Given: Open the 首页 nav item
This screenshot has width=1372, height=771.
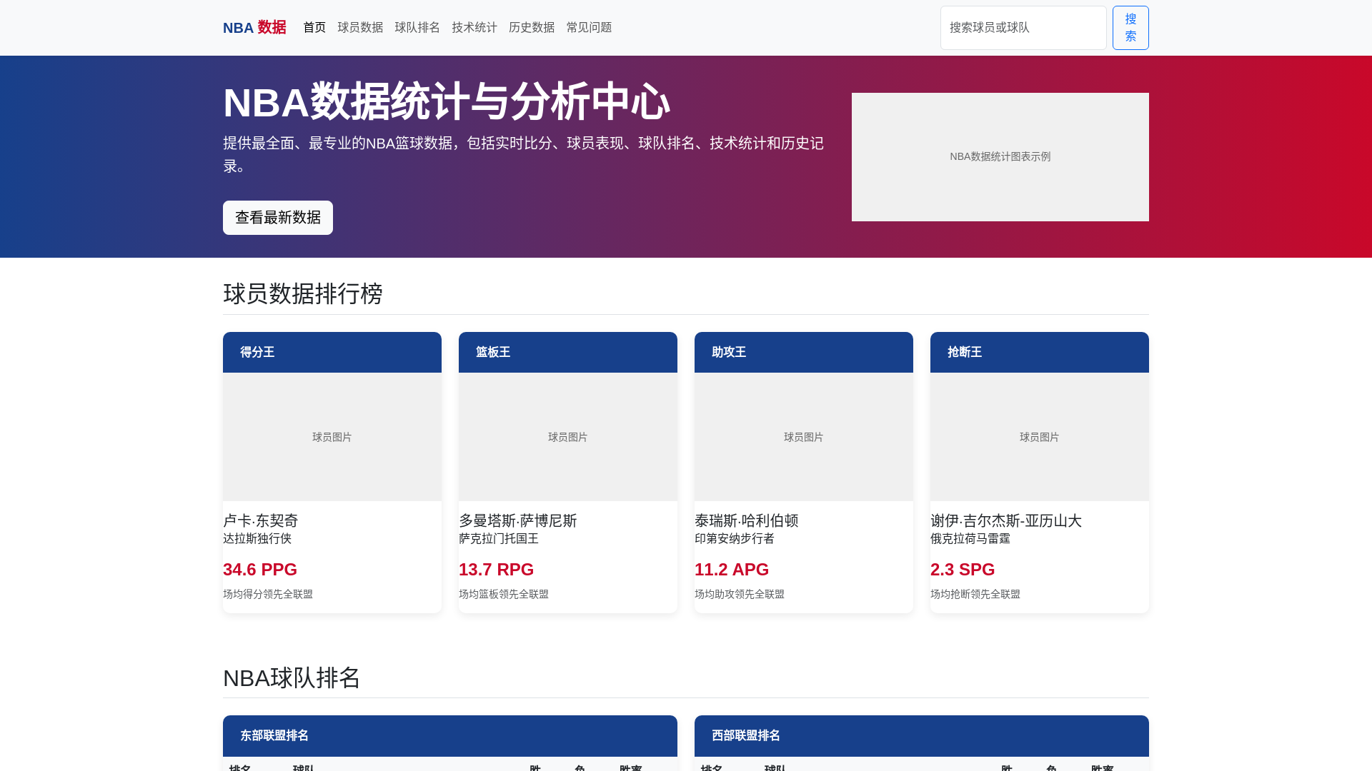Looking at the screenshot, I should click(x=314, y=28).
